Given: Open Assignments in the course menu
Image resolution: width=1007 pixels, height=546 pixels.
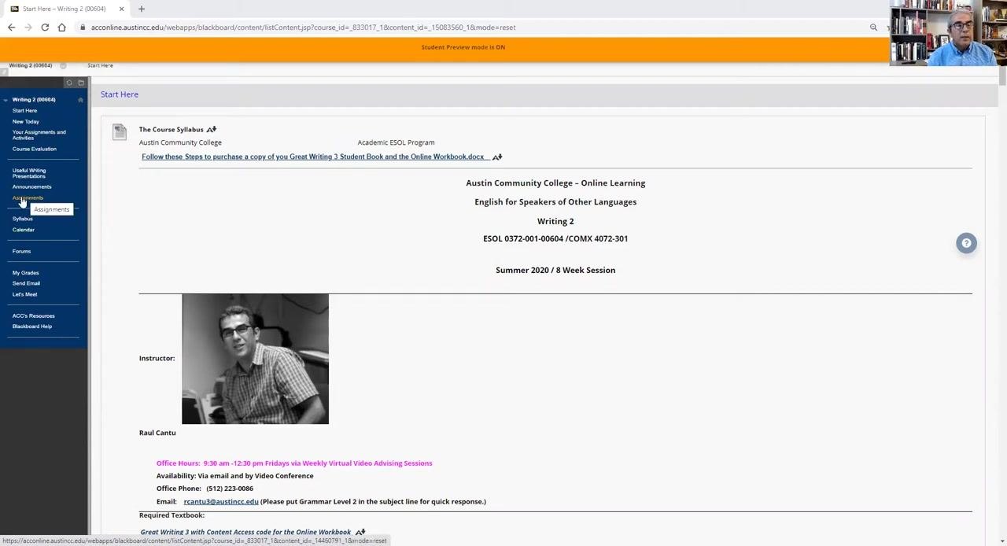Looking at the screenshot, I should point(28,197).
